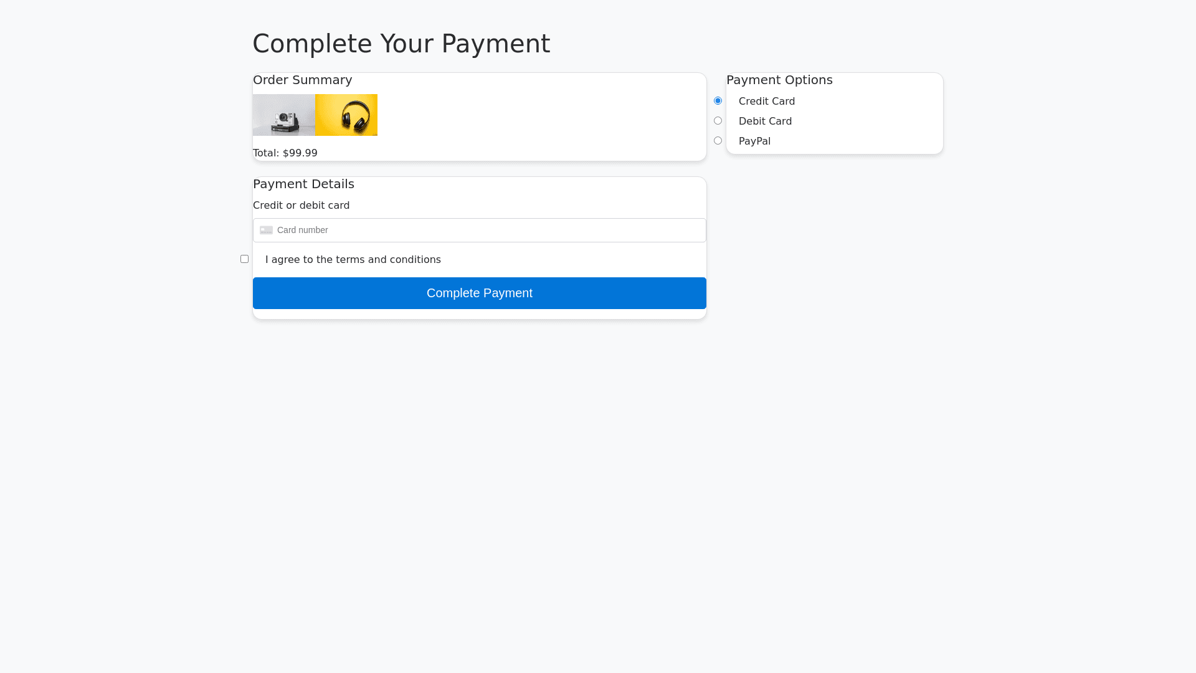Image resolution: width=1196 pixels, height=673 pixels.
Task: Click the 'Credit or debit card' field label
Action: click(x=301, y=206)
